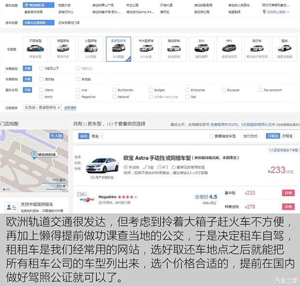Choose the 小型轿车 small car icon
The width and height of the screenshot is (300, 286).
click(90, 48)
